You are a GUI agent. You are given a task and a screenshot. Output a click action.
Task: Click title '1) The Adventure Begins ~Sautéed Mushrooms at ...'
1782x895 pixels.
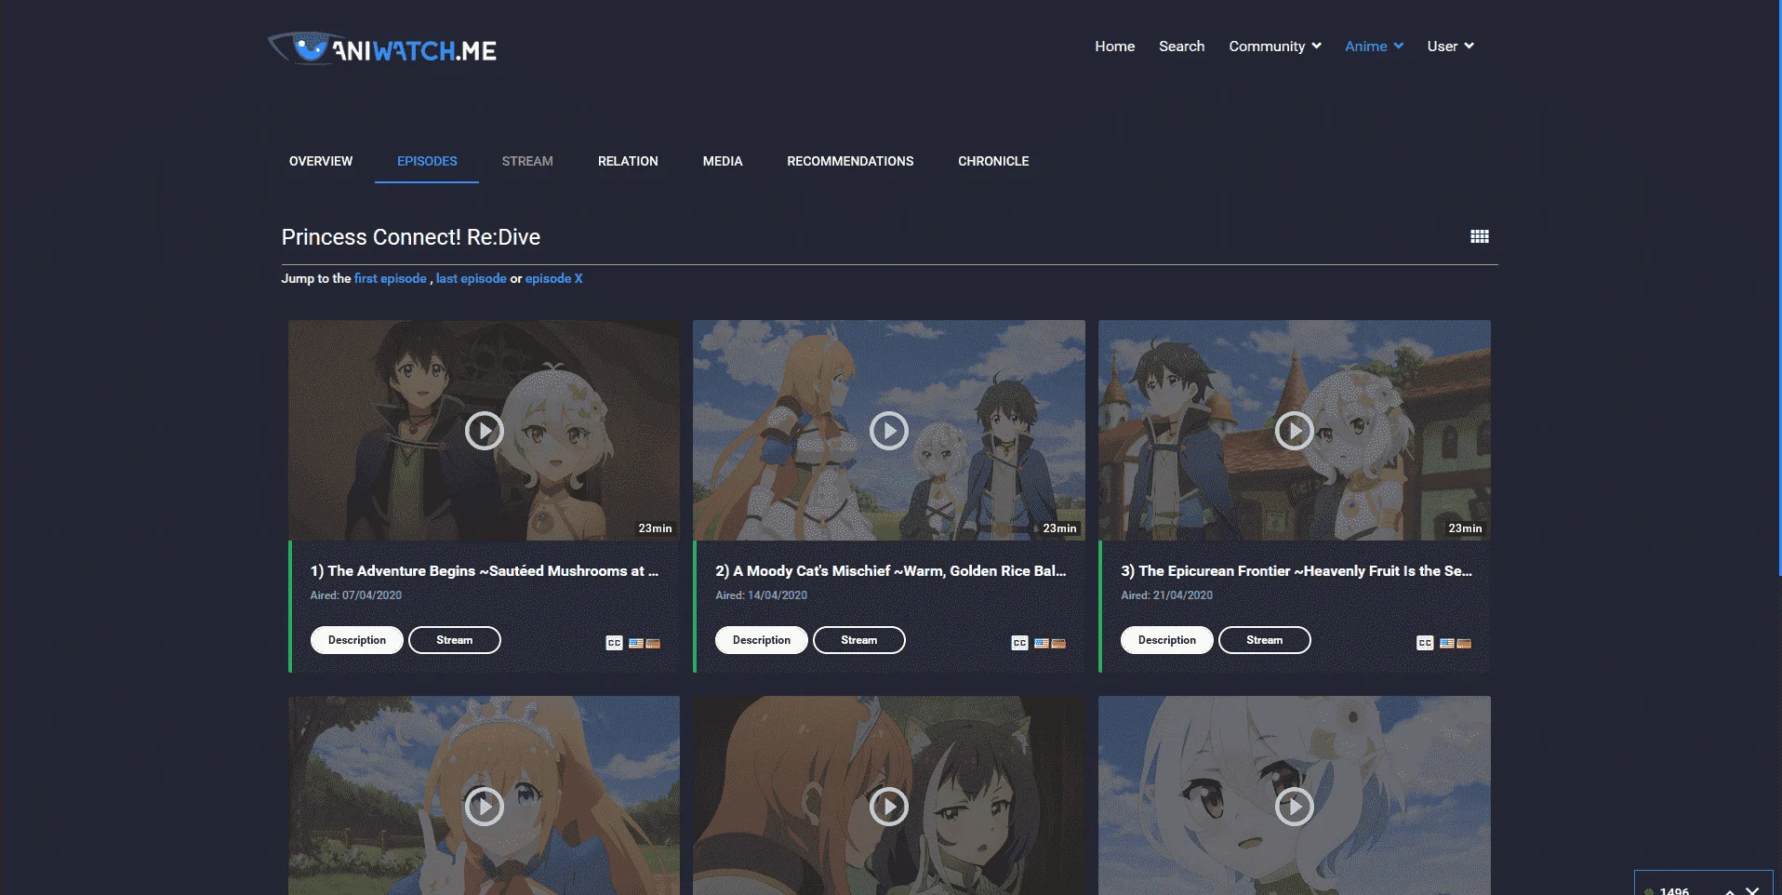coord(485,571)
